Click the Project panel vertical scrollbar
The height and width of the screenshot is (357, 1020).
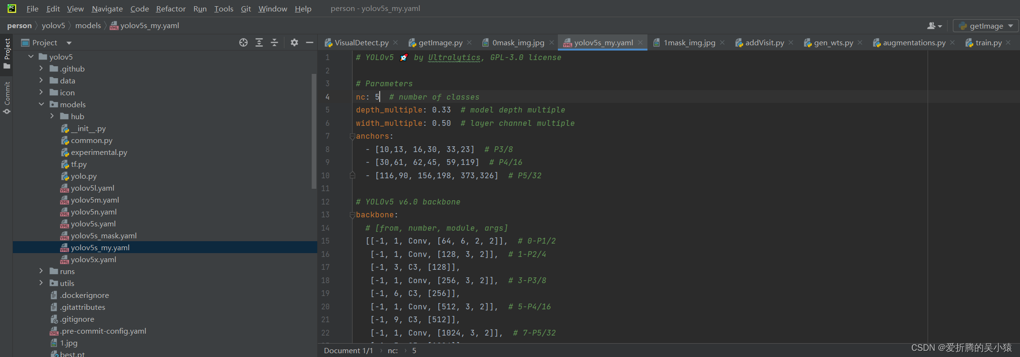[314, 131]
